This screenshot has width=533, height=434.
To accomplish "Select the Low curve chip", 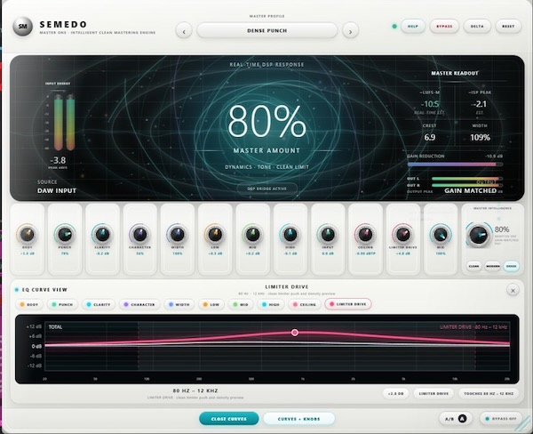I will pyautogui.click(x=211, y=304).
